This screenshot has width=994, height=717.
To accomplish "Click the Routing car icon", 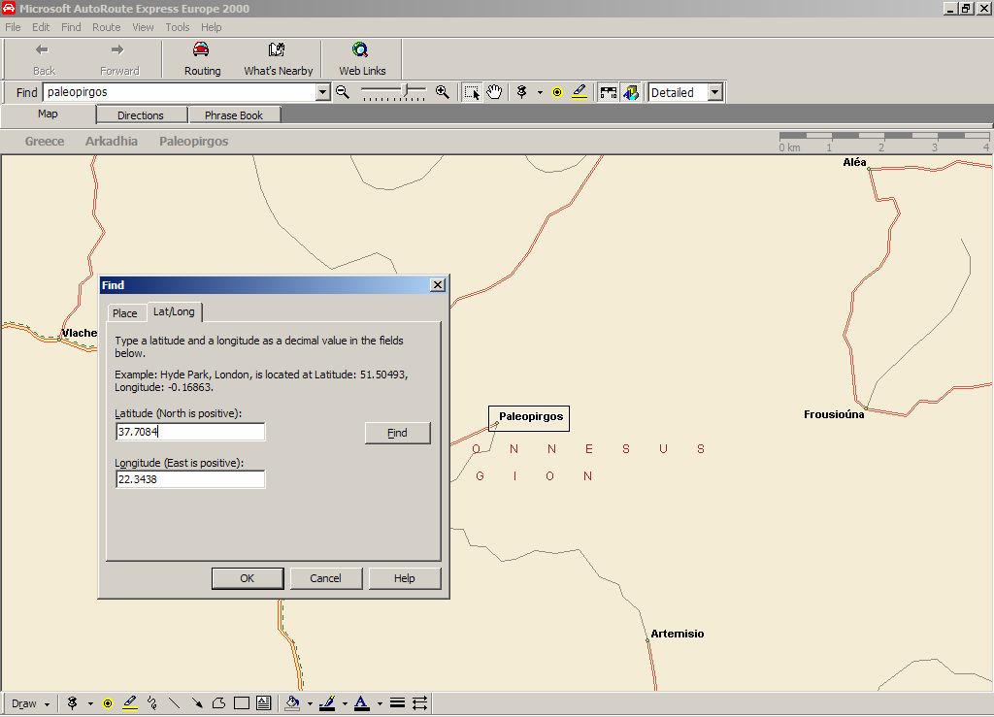I will click(x=201, y=50).
